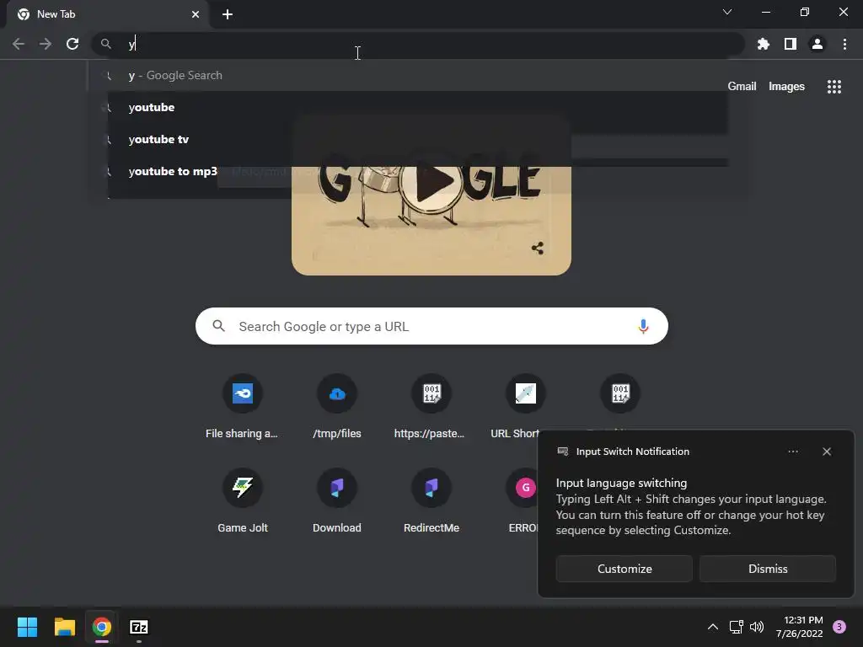Open the fifth shortcut with binary icon
Viewport: 863px width, 647px height.
point(620,394)
